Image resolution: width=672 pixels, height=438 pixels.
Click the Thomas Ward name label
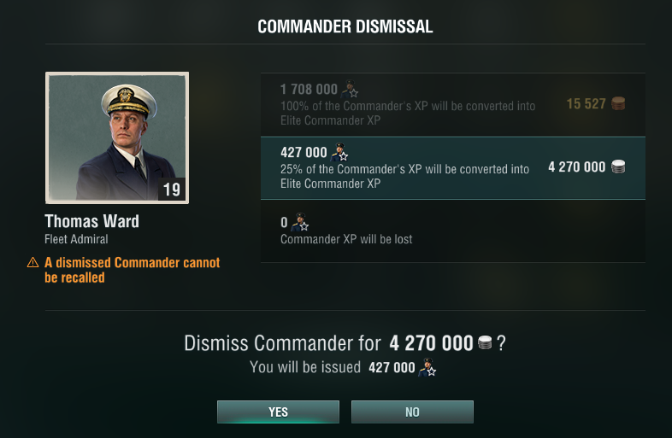pos(92,222)
